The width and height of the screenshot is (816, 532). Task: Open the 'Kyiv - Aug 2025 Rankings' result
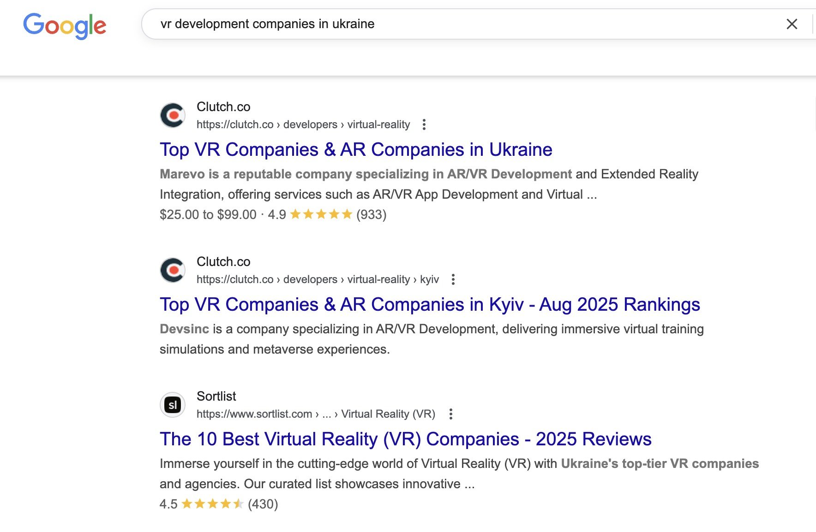click(x=429, y=305)
